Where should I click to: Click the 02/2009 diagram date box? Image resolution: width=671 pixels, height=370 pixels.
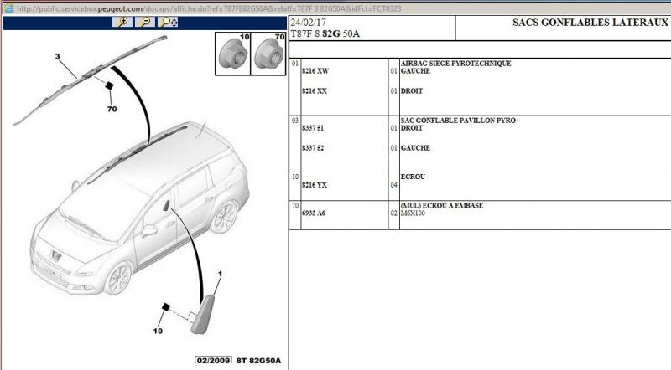[214, 360]
